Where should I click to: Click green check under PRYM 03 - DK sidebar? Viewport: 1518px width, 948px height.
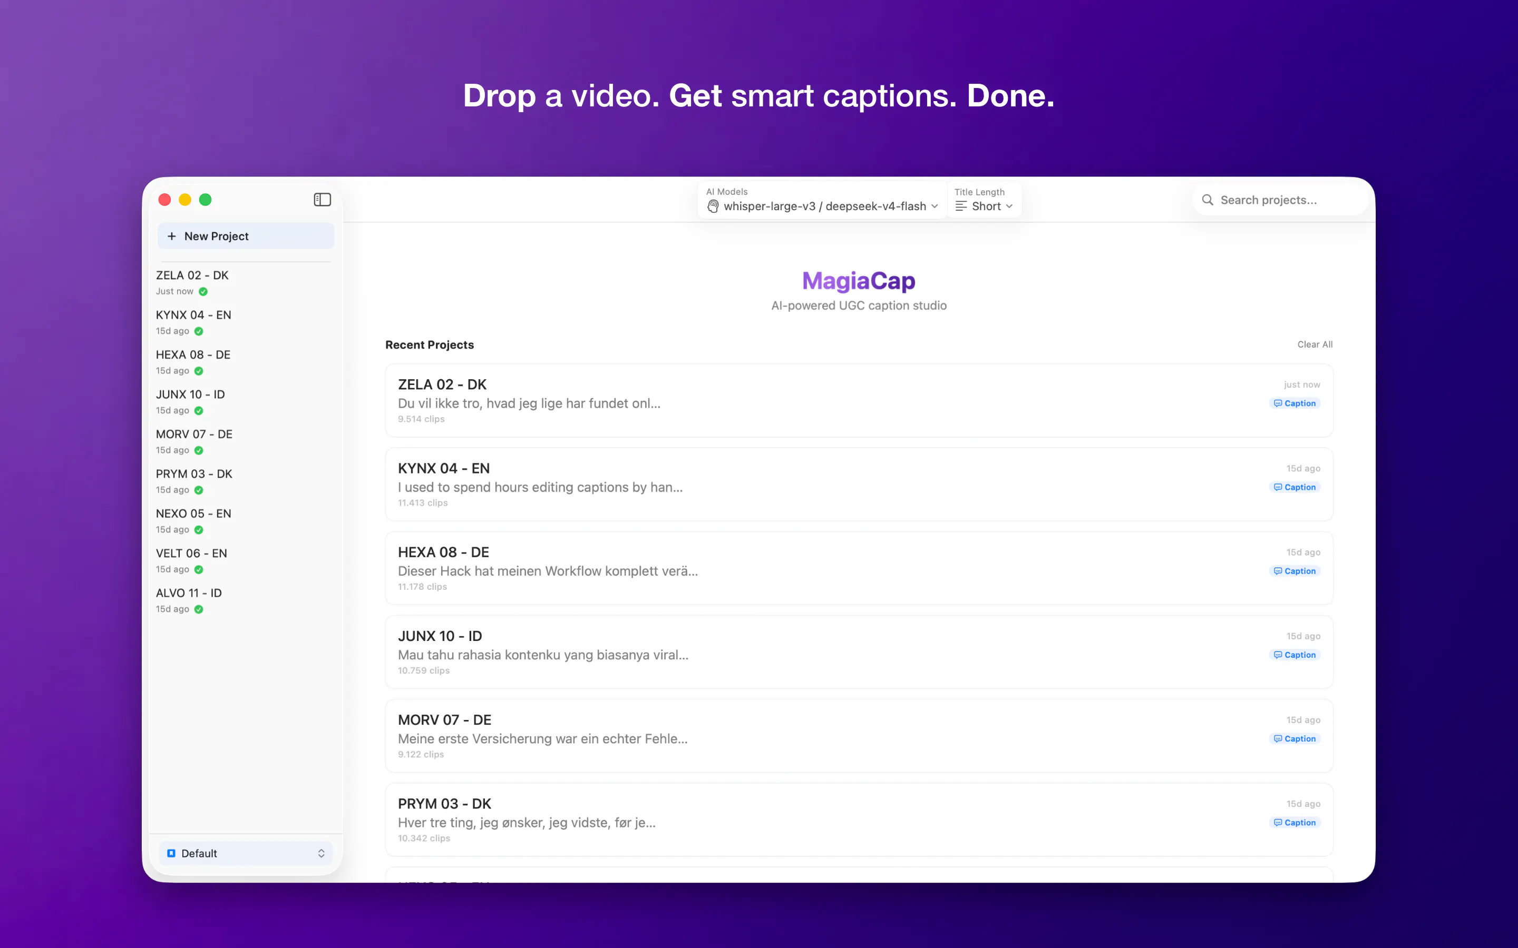tap(199, 490)
